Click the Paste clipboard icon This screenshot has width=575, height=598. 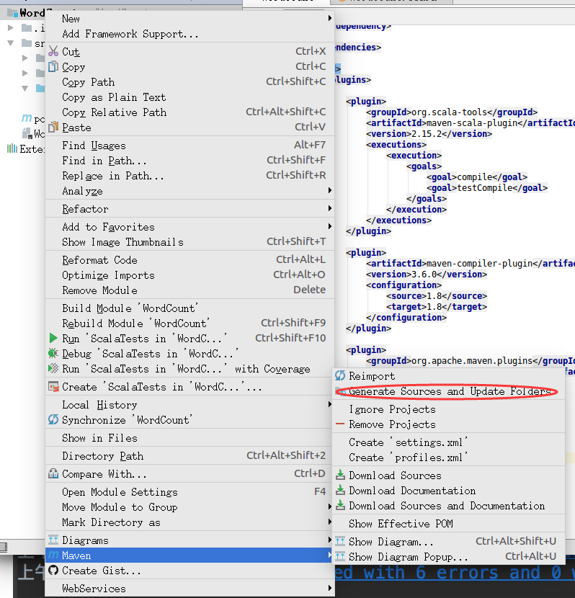click(x=53, y=127)
